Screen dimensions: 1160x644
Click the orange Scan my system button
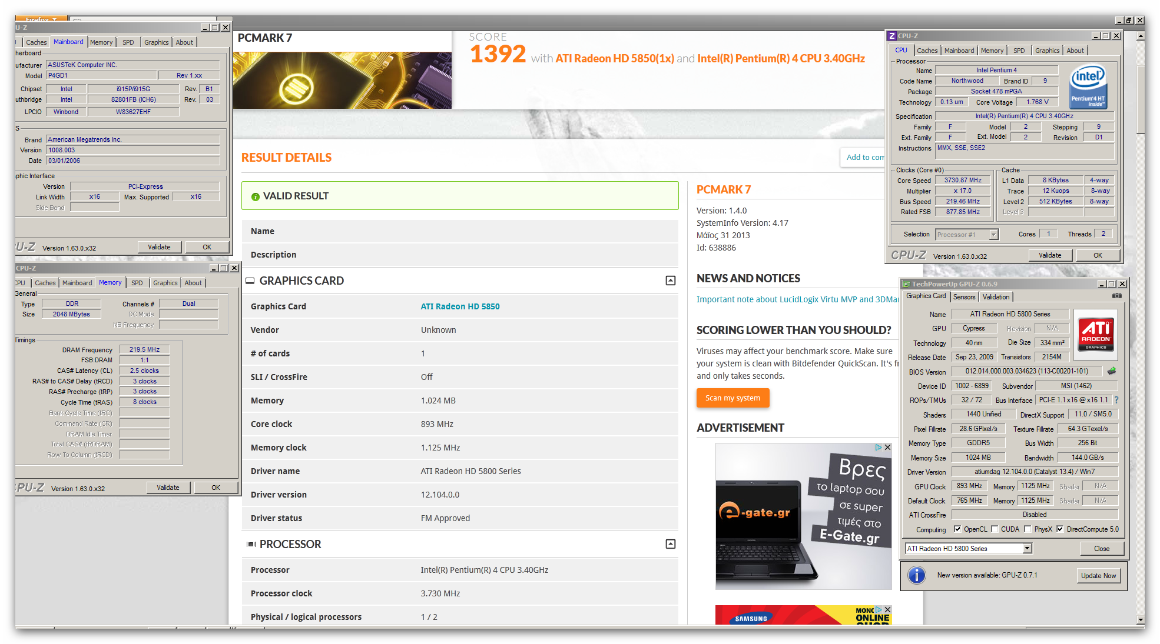pyautogui.click(x=733, y=398)
